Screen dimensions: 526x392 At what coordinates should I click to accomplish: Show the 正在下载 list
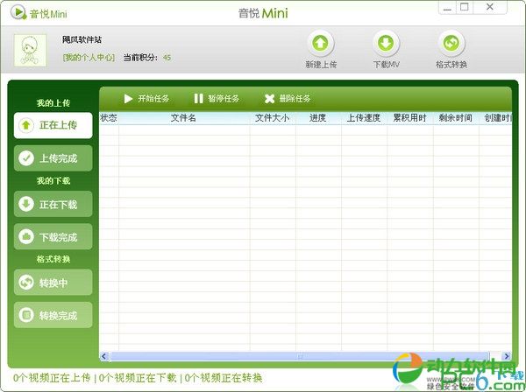pyautogui.click(x=53, y=205)
